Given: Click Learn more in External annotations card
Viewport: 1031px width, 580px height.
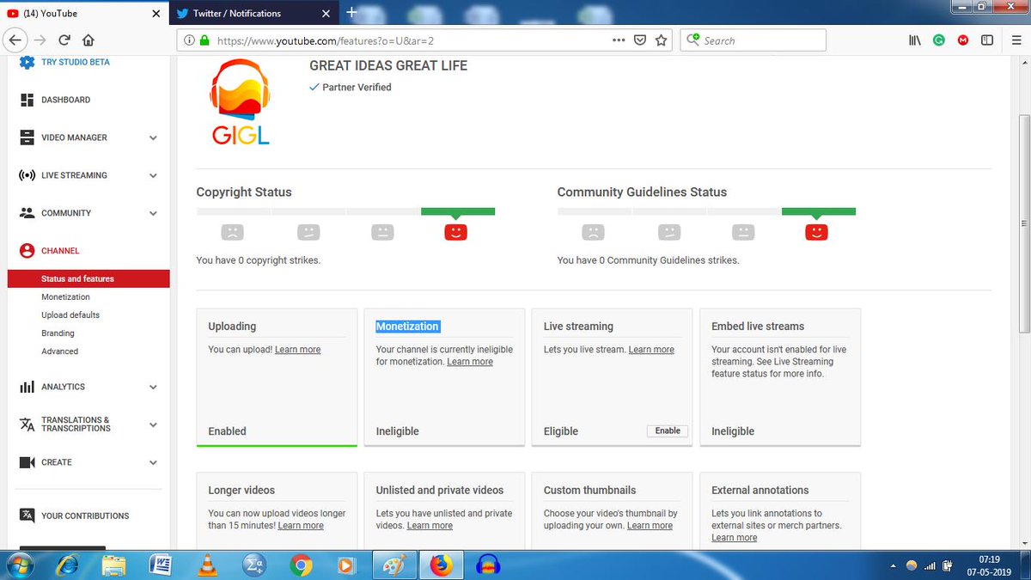Looking at the screenshot, I should pos(735,538).
